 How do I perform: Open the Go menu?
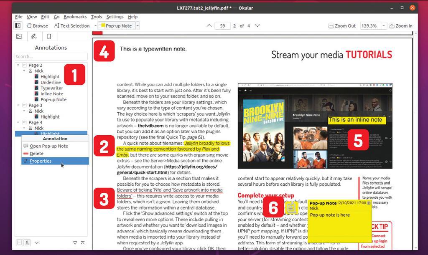click(56, 17)
